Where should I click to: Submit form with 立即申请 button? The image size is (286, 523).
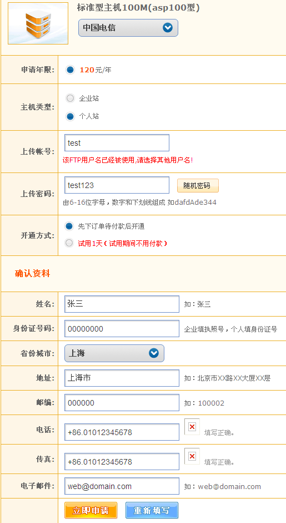click(x=91, y=510)
